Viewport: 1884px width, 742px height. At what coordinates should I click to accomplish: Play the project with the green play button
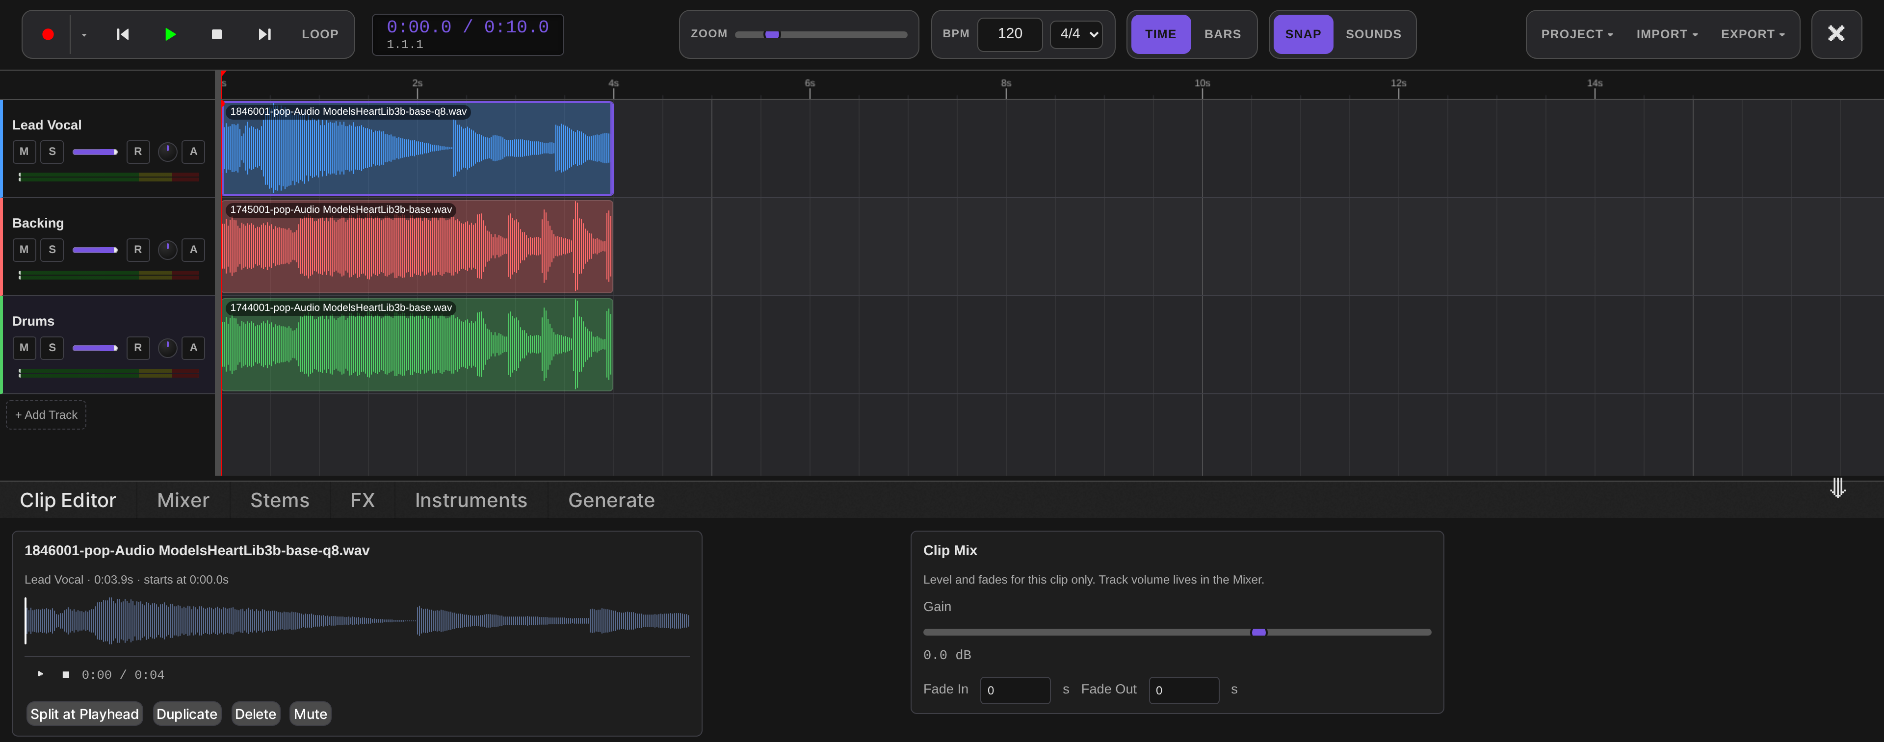(170, 34)
